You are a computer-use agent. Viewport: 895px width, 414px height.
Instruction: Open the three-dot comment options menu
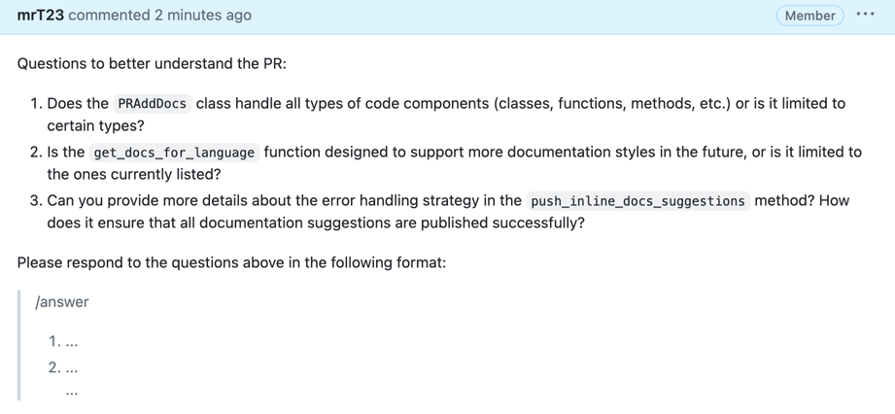tap(865, 16)
